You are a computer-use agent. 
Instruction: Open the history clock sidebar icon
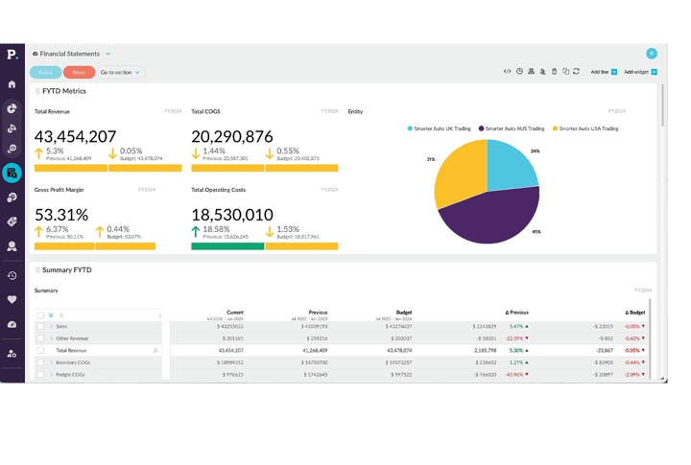[x=12, y=276]
